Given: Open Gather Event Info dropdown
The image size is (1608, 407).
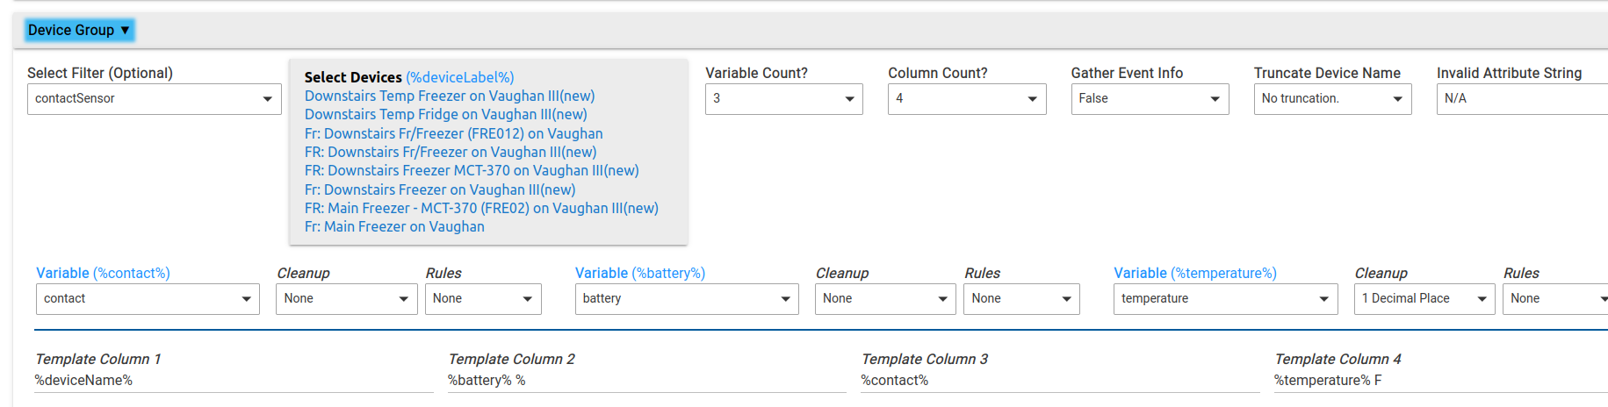Looking at the screenshot, I should click(1150, 99).
